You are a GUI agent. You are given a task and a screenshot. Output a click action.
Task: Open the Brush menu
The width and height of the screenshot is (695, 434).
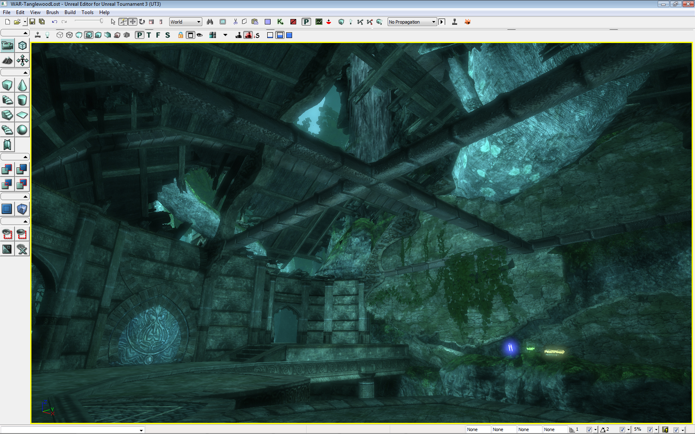pyautogui.click(x=53, y=12)
